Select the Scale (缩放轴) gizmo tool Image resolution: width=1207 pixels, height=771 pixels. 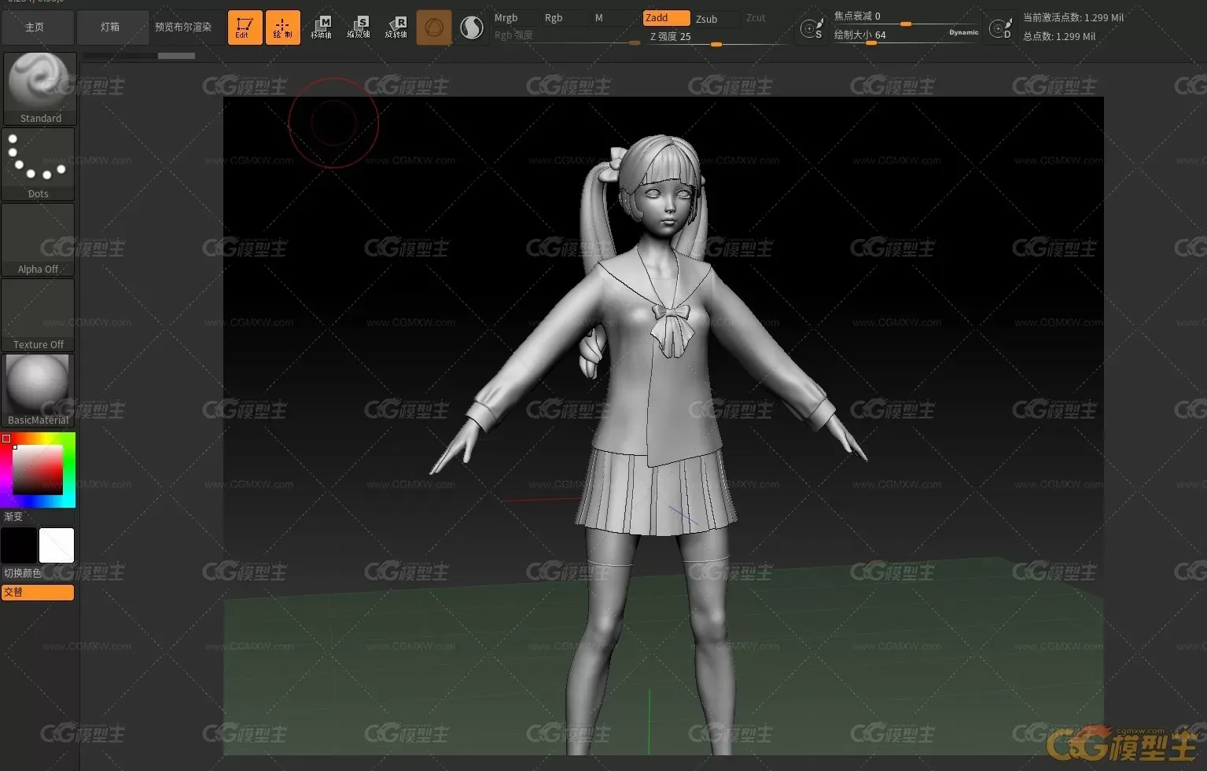point(359,28)
